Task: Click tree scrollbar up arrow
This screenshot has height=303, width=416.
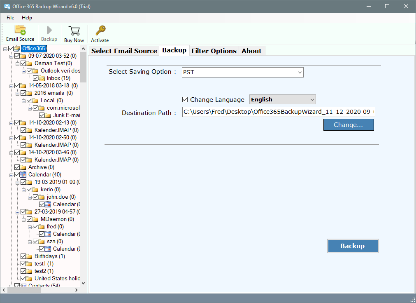Action: 83,49
